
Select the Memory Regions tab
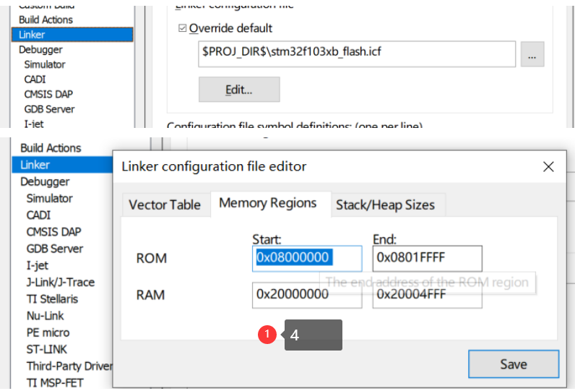click(x=268, y=203)
